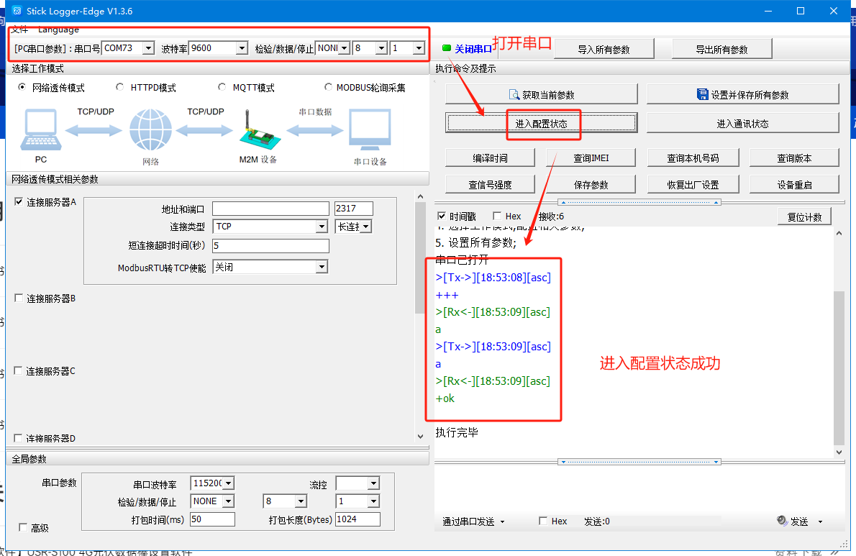Open the ModbusRTU转TCP使能 dropdown
This screenshot has width=856, height=556.
pos(322,267)
